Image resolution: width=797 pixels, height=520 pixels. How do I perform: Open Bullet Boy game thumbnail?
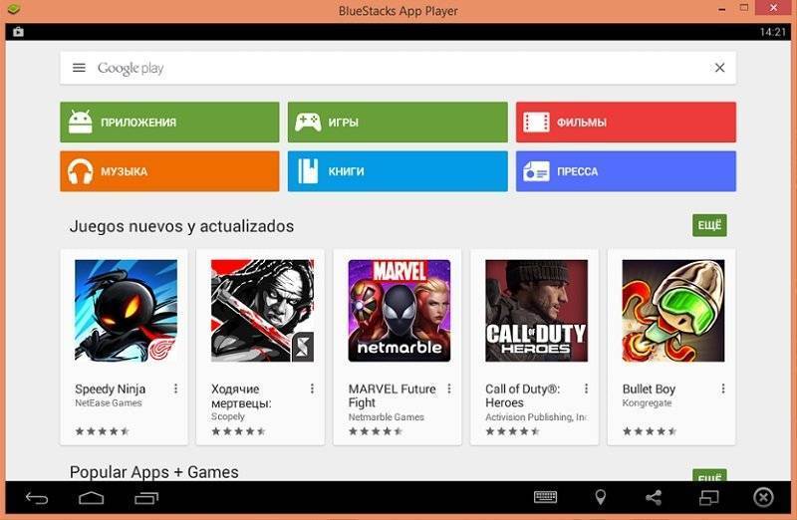673,311
